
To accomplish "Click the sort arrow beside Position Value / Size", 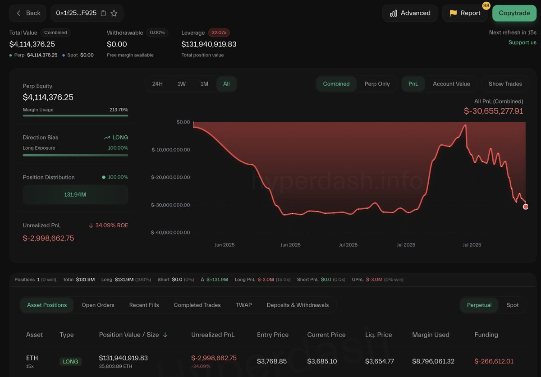I will pyautogui.click(x=165, y=335).
